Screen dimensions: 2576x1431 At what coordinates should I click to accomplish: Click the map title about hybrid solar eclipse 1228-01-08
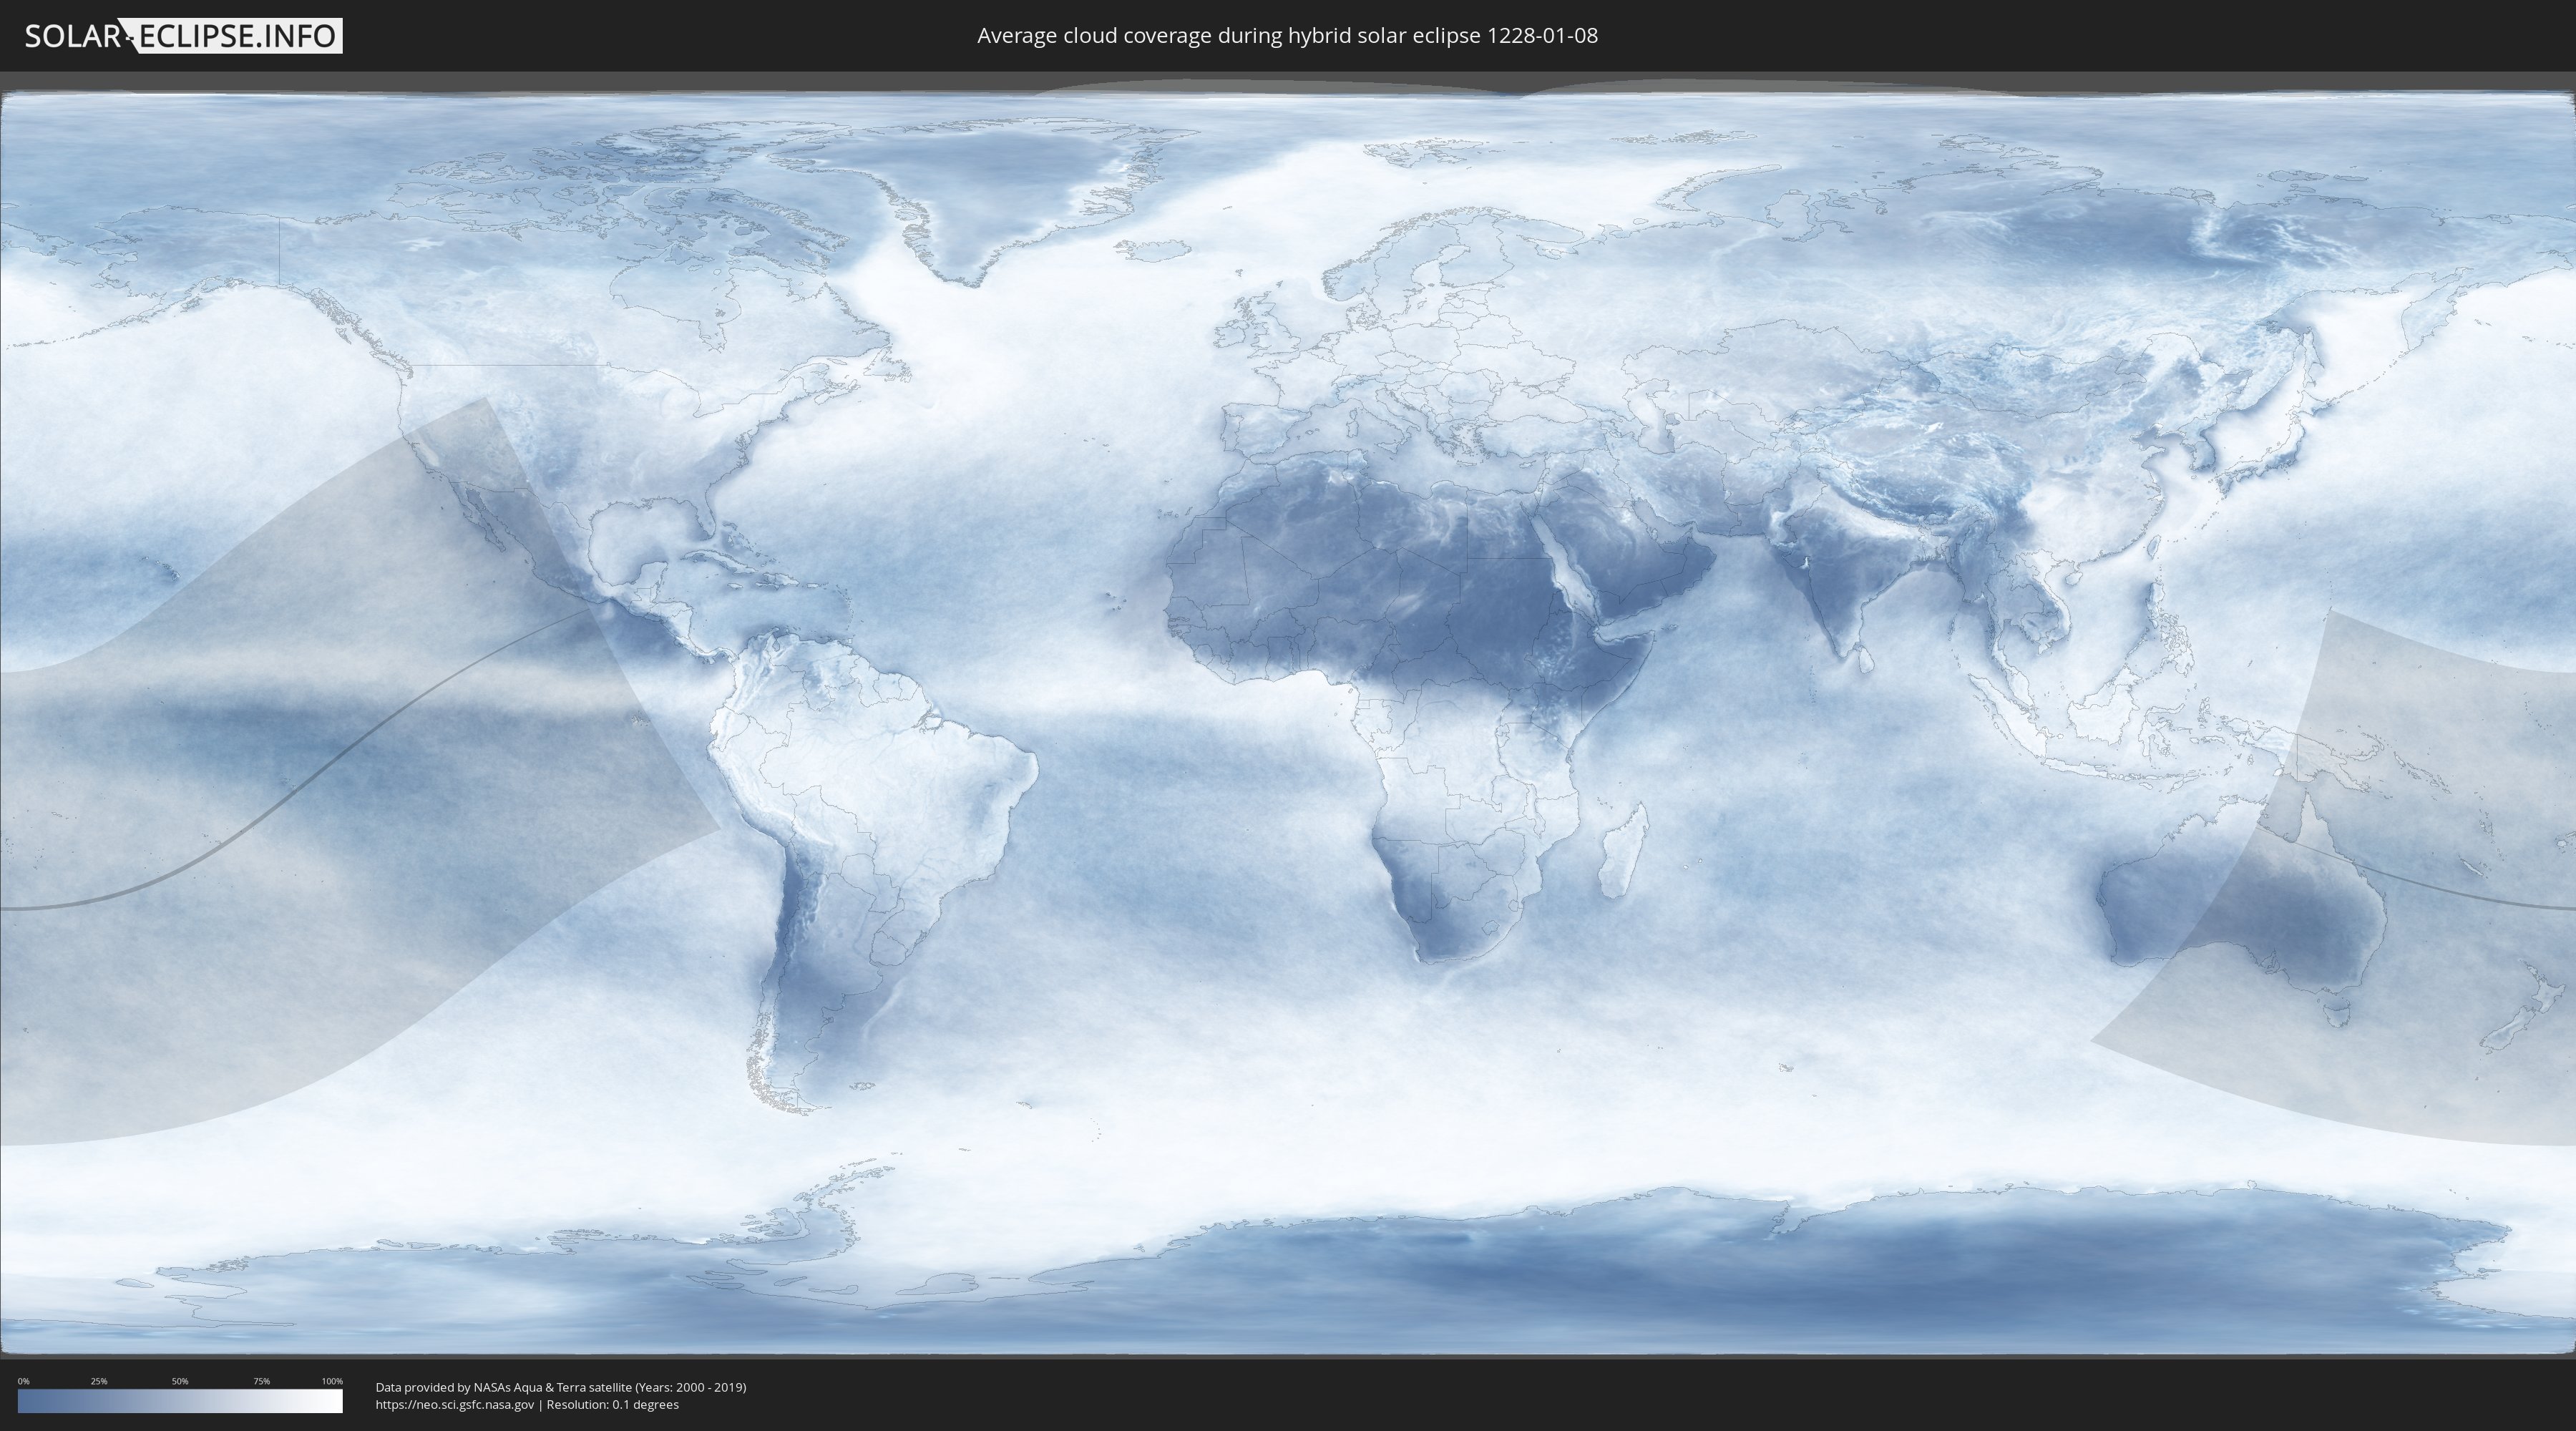coord(1287,36)
